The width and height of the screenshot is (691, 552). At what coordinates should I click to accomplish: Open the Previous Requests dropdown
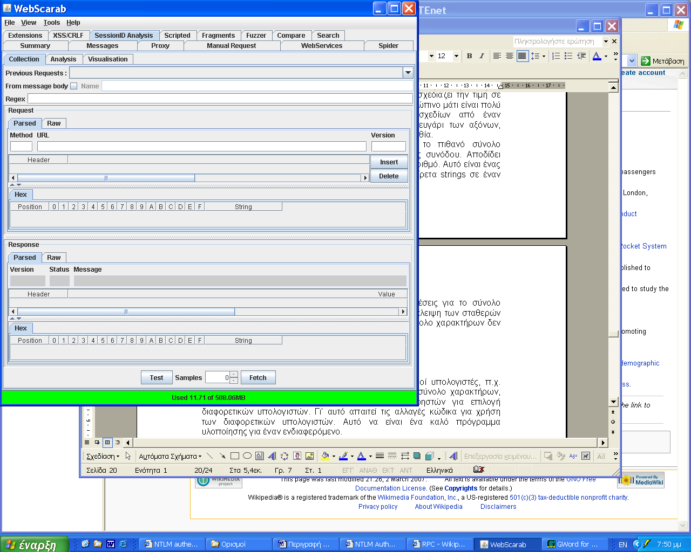(x=408, y=73)
